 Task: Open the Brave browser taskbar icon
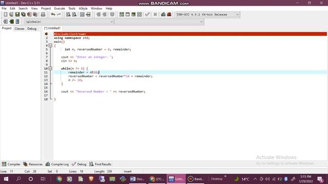(x=91, y=179)
